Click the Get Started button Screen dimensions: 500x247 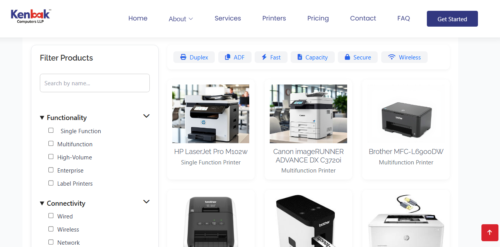pyautogui.click(x=452, y=19)
